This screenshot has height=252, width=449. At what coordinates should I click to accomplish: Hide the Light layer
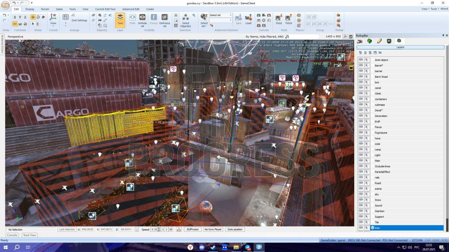click(361, 155)
